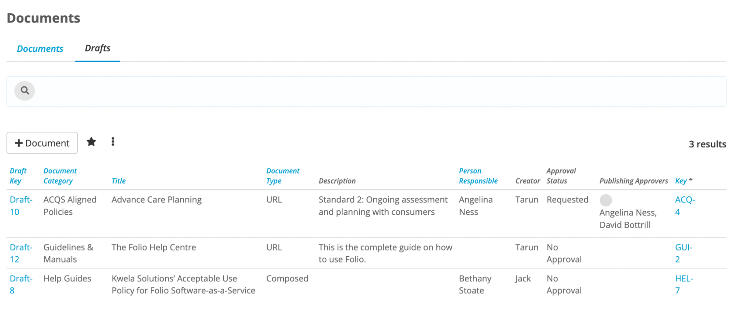The width and height of the screenshot is (733, 312).
Task: Switch to the Documents tab
Action: tap(40, 48)
